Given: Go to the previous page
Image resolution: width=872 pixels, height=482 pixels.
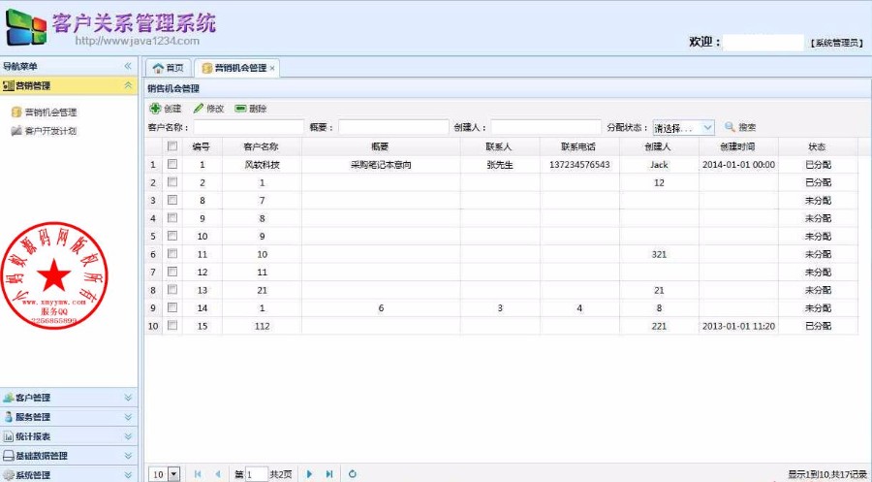Looking at the screenshot, I should [x=217, y=474].
